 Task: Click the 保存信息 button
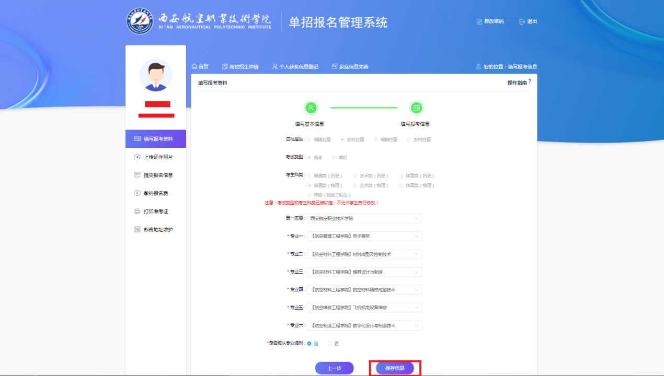(x=395, y=368)
